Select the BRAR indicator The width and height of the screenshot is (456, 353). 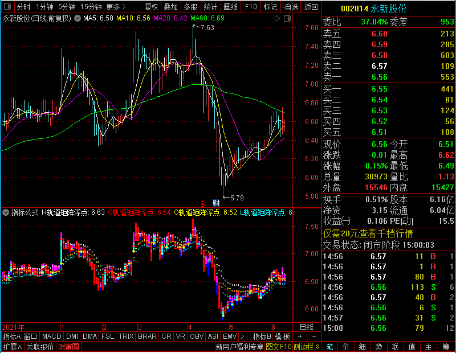147,336
